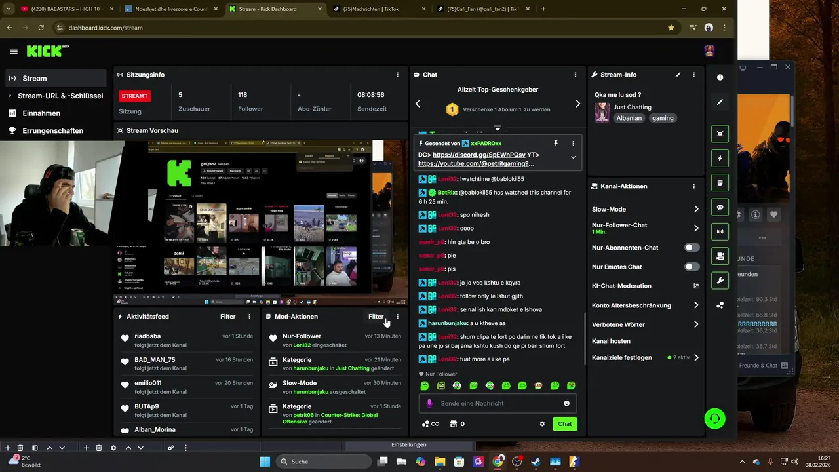Open Aktivitätsfeed three-dot menu
Viewport: 839px width, 472px height.
point(249,316)
